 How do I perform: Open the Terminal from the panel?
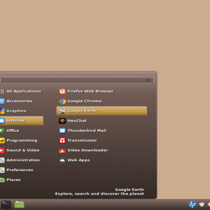6,205
